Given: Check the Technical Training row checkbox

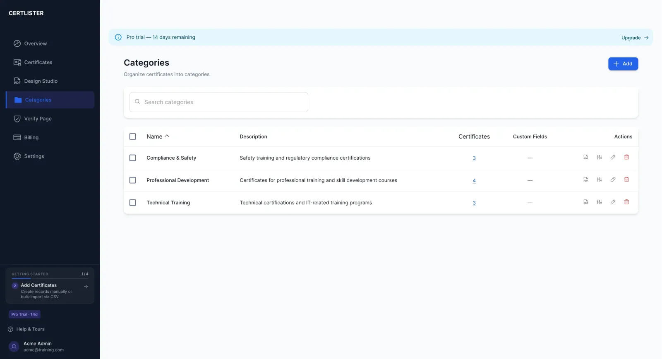Looking at the screenshot, I should (x=132, y=203).
